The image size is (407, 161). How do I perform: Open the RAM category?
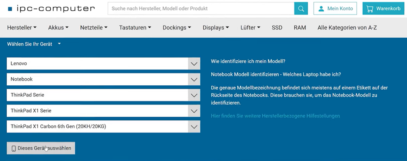click(300, 27)
